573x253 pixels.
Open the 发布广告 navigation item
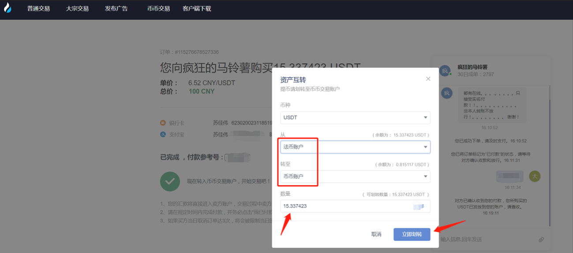coord(116,9)
